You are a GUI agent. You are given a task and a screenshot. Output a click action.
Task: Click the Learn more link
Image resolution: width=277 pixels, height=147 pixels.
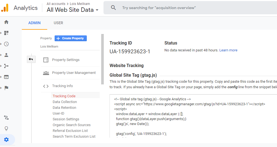(228, 50)
